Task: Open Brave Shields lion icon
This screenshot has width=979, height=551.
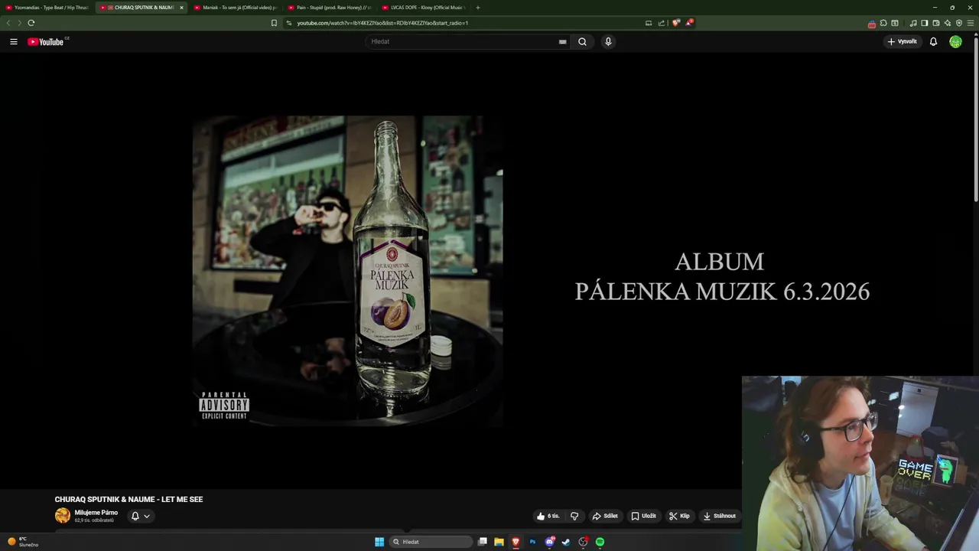Action: point(675,23)
